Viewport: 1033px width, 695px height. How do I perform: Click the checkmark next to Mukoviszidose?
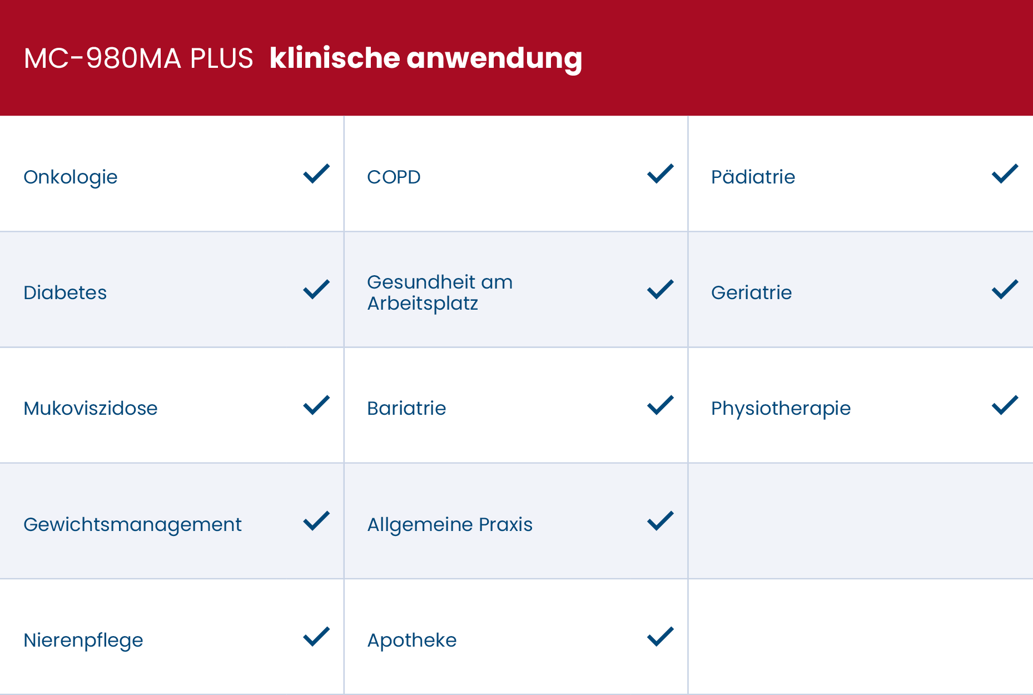[316, 405]
